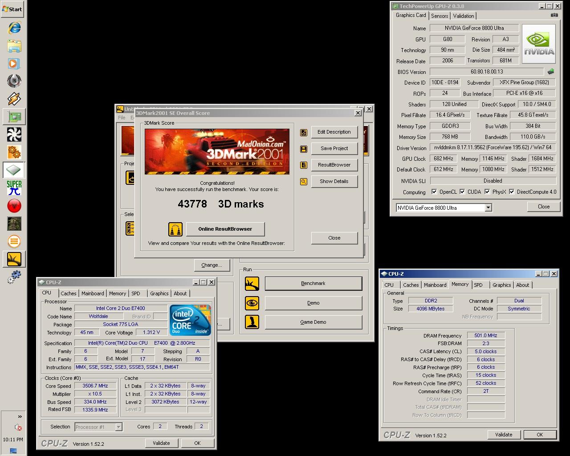The height and width of the screenshot is (456, 570).
Task: Click the DRAM Frequency 501.0 MHz value
Action: (x=486, y=336)
